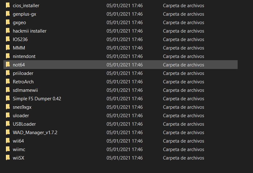The image size is (253, 173).
Task: Select the snes9xgx folder icon
Action: pyautogui.click(x=8, y=107)
